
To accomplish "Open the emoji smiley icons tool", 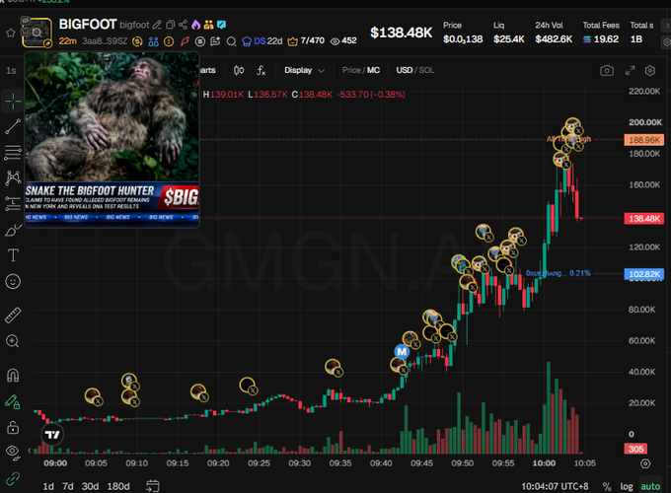I will tap(13, 281).
